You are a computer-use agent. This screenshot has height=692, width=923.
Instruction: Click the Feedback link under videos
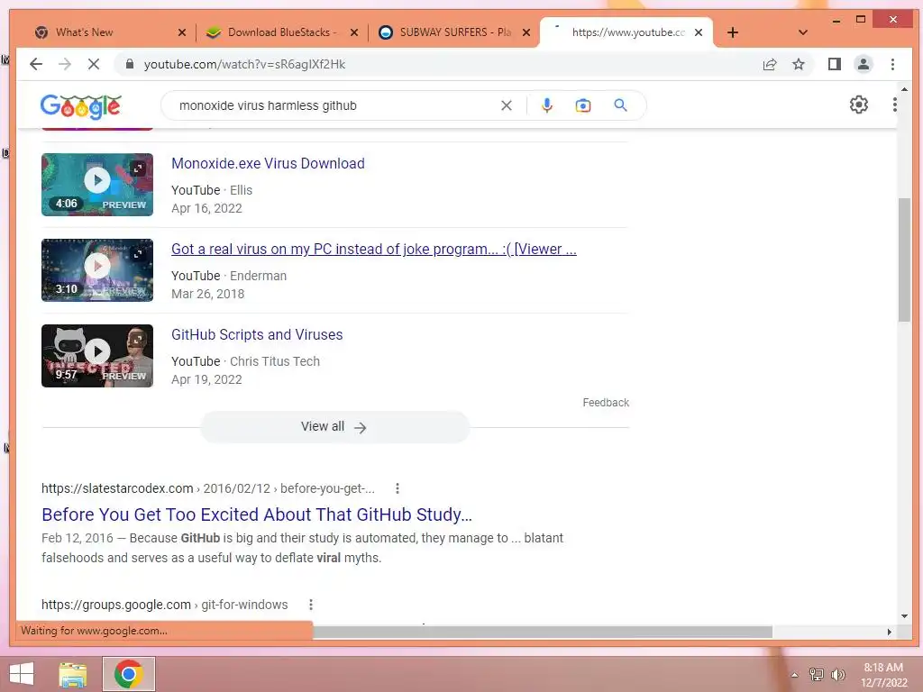606,403
